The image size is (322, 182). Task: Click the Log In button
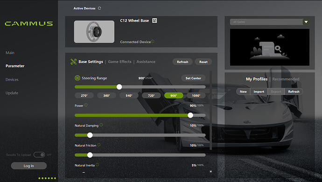(29, 166)
